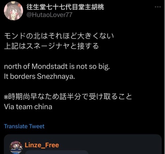Click the quoted tweet preview box below Linze_Free

point(57,152)
